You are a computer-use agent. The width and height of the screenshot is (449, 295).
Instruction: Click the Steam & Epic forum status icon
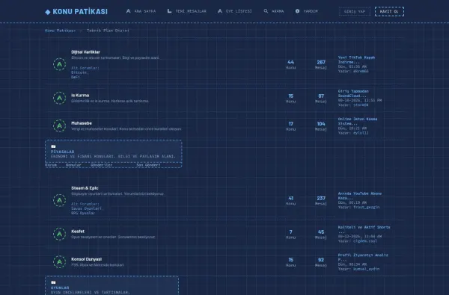pyautogui.click(x=60, y=200)
